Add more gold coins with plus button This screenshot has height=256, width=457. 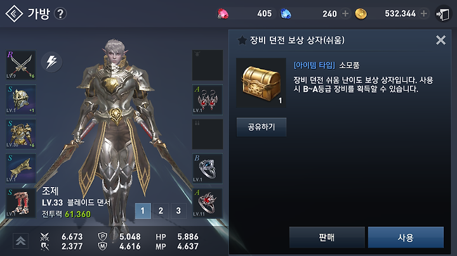point(424,13)
